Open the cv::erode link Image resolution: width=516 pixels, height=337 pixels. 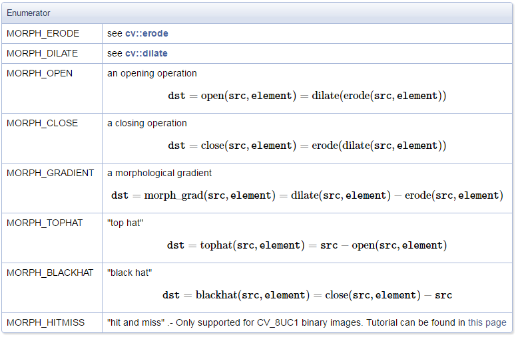(146, 33)
